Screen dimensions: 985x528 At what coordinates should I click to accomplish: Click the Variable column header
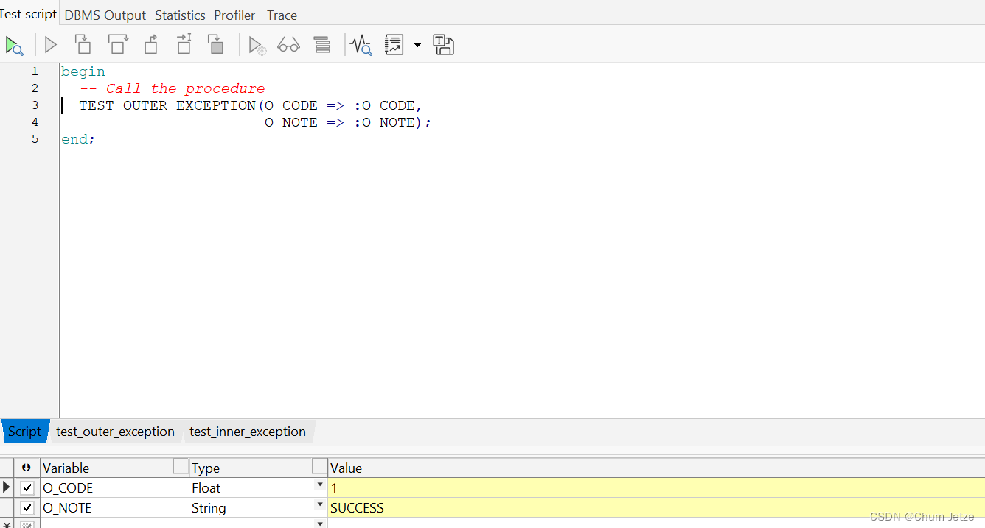(x=66, y=468)
